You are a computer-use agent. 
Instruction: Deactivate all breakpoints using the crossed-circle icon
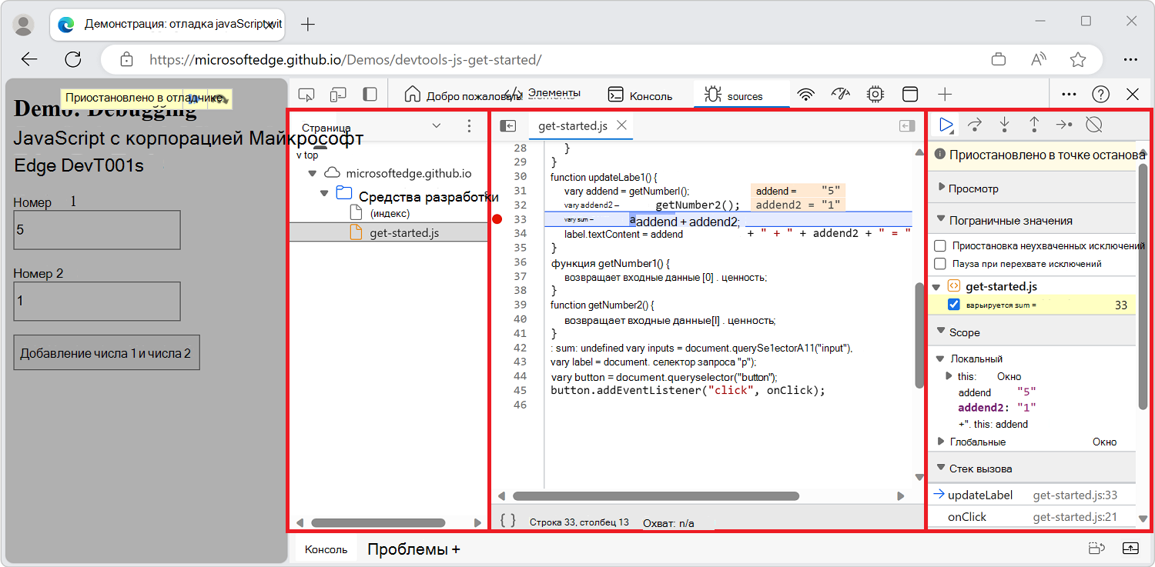1094,124
